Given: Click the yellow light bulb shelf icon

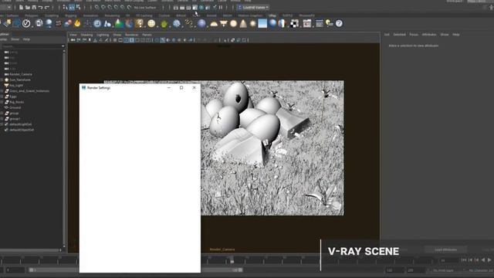Looking at the screenshot, I should (329, 23).
